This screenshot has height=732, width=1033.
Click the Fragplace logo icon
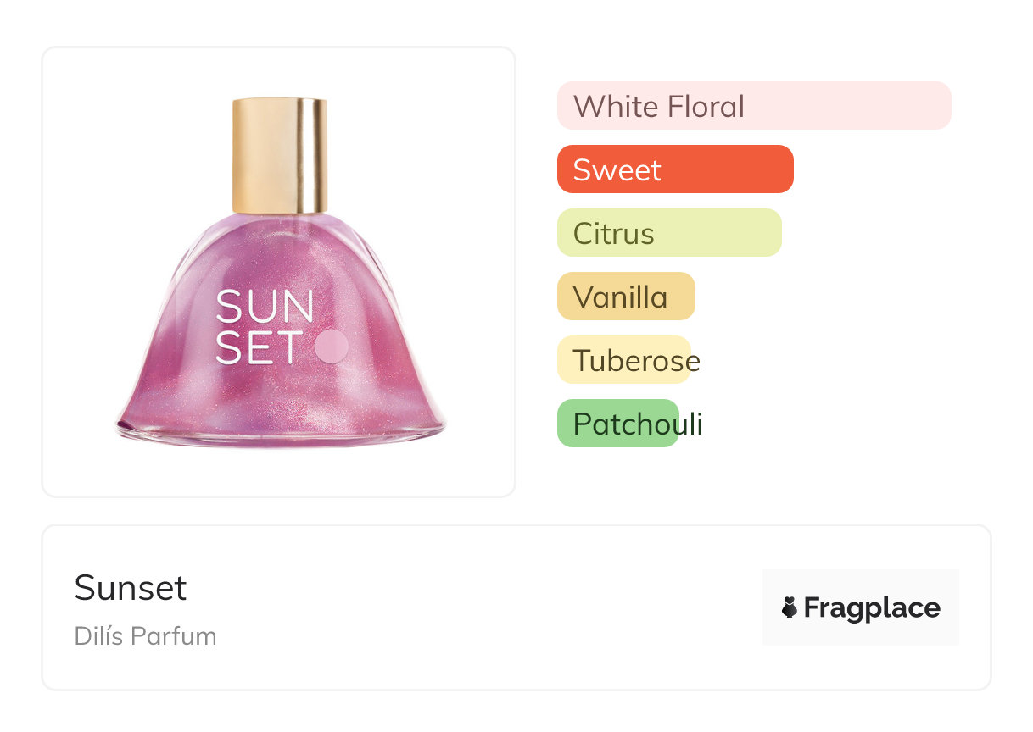click(x=790, y=607)
